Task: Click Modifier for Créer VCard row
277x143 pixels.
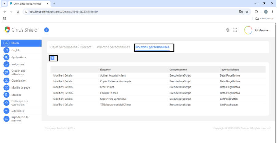Action: 58,87
